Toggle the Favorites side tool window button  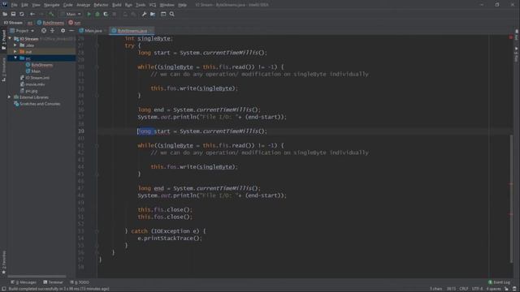point(3,262)
